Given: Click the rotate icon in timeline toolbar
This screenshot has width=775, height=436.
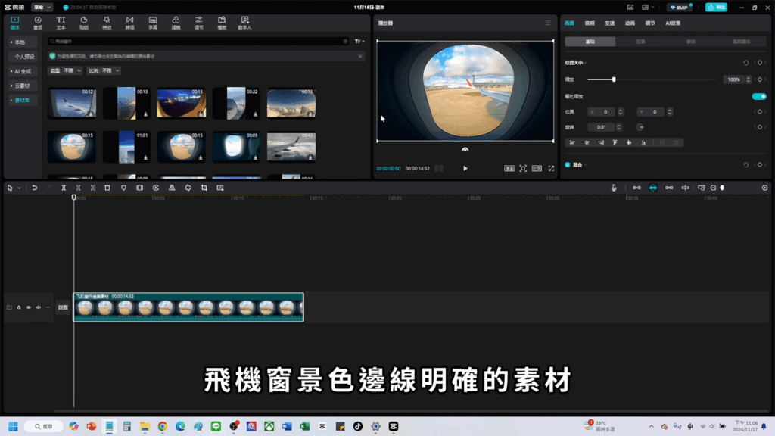Looking at the screenshot, I should coord(188,188).
